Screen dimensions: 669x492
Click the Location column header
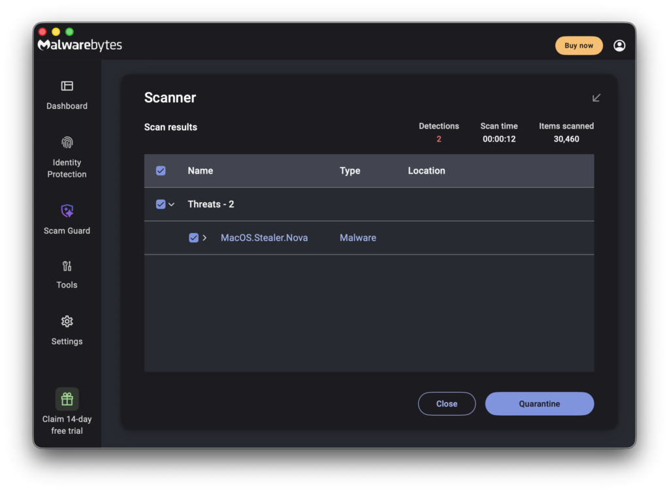tap(426, 171)
